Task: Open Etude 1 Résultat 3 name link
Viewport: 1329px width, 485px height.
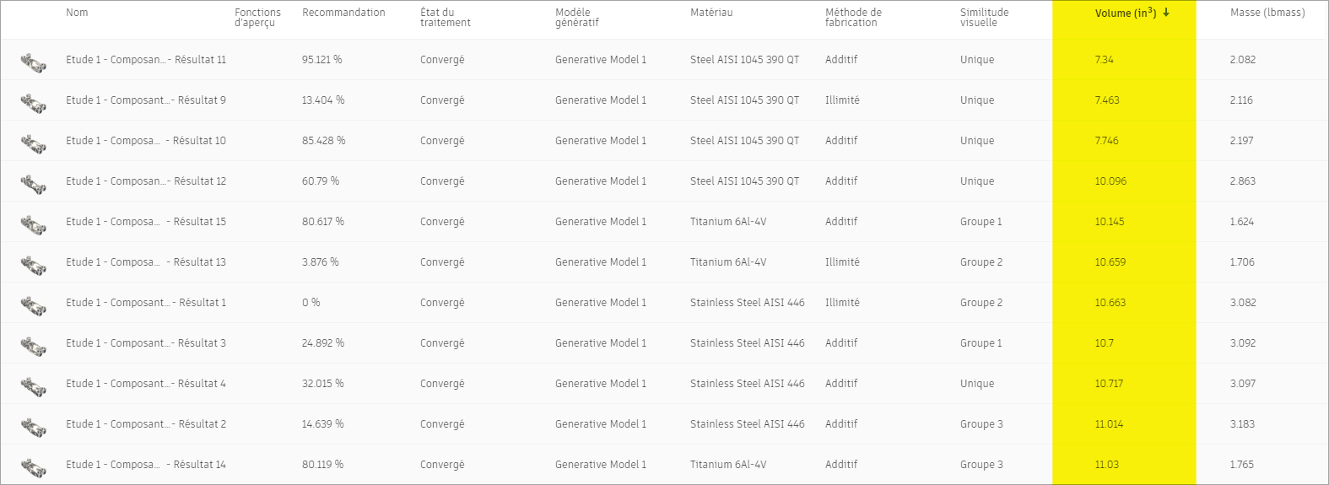Action: (x=146, y=343)
